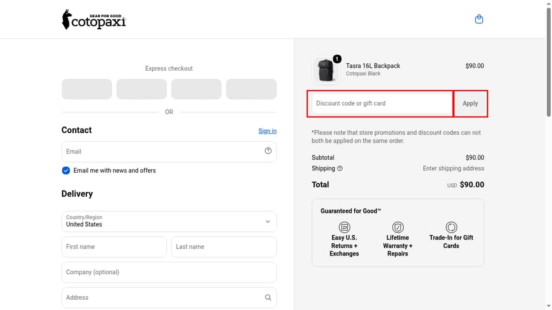Click the Tasra 16L Backpack product name

(373, 65)
